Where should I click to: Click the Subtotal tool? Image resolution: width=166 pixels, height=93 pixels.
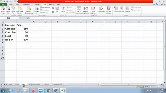point(127,10)
